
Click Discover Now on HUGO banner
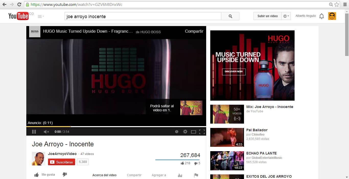click(x=234, y=71)
